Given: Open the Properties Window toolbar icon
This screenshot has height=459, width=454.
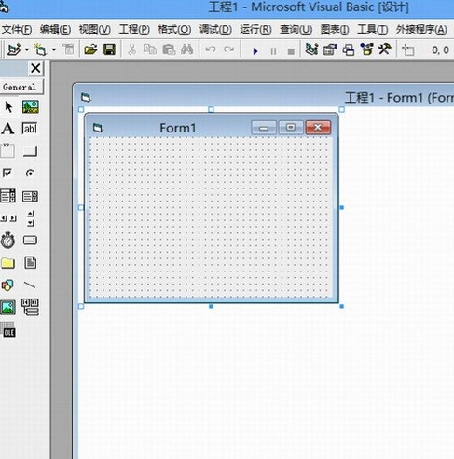Looking at the screenshot, I should [x=330, y=49].
